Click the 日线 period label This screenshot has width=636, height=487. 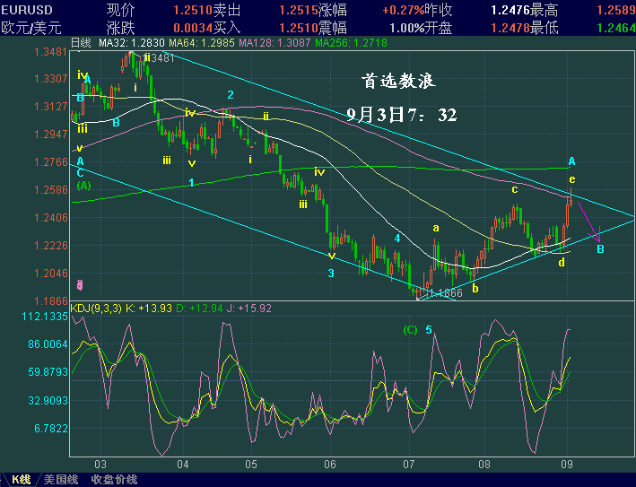pos(81,42)
